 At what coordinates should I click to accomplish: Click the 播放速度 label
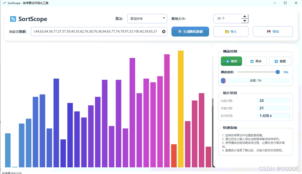(227, 72)
